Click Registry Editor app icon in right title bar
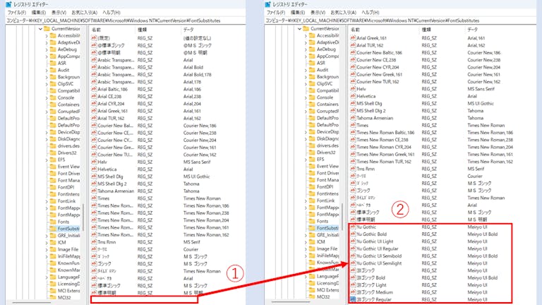The image size is (542, 305). click(x=267, y=4)
